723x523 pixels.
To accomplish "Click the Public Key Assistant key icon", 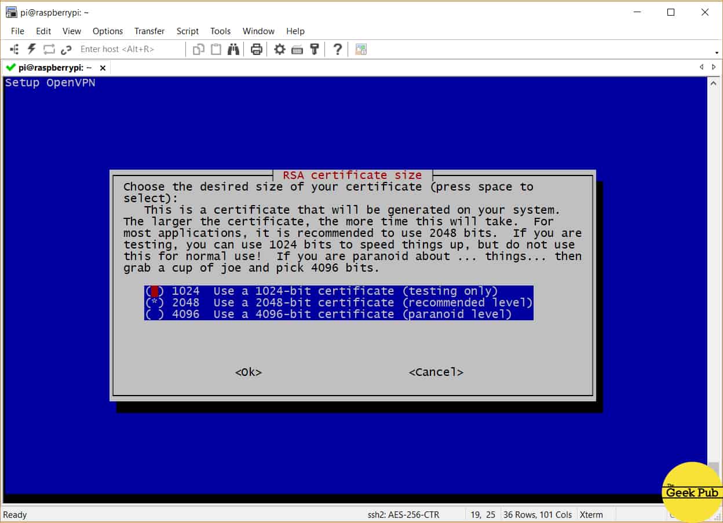I will (x=315, y=49).
